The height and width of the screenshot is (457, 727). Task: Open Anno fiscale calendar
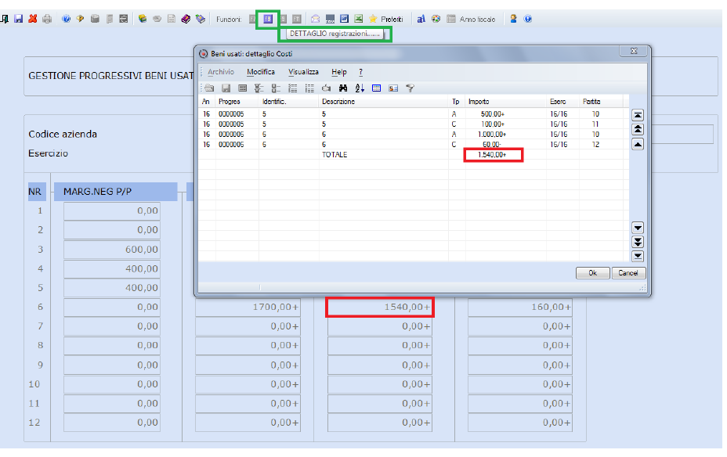pyautogui.click(x=471, y=19)
